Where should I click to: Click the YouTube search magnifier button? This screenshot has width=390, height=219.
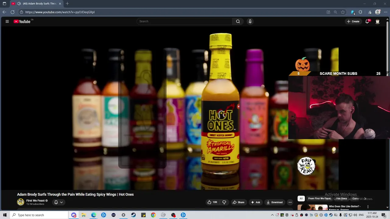(x=238, y=21)
